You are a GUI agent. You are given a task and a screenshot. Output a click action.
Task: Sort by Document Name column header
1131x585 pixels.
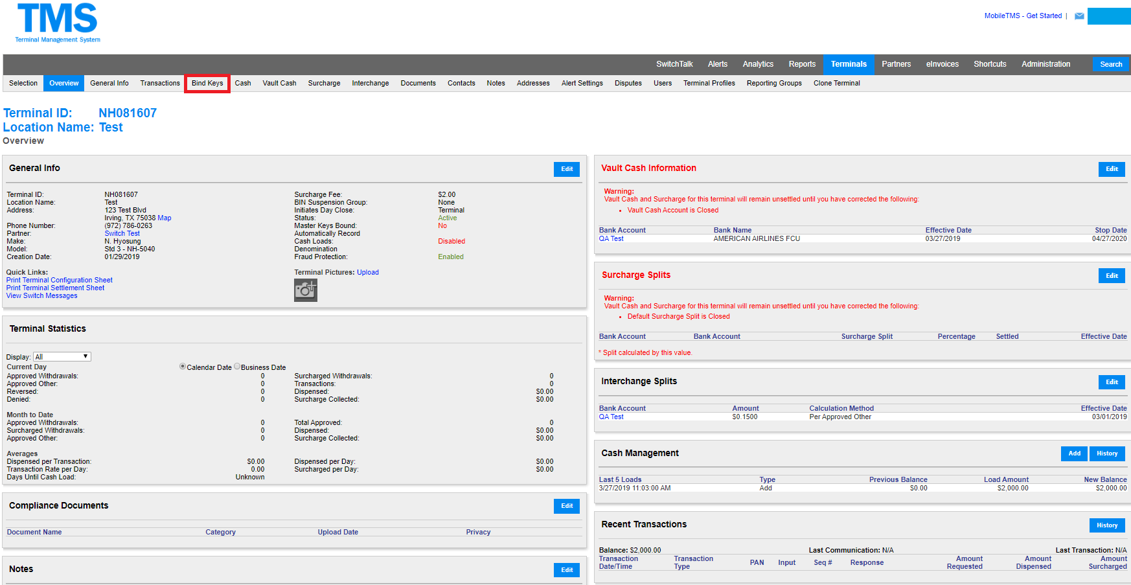34,532
